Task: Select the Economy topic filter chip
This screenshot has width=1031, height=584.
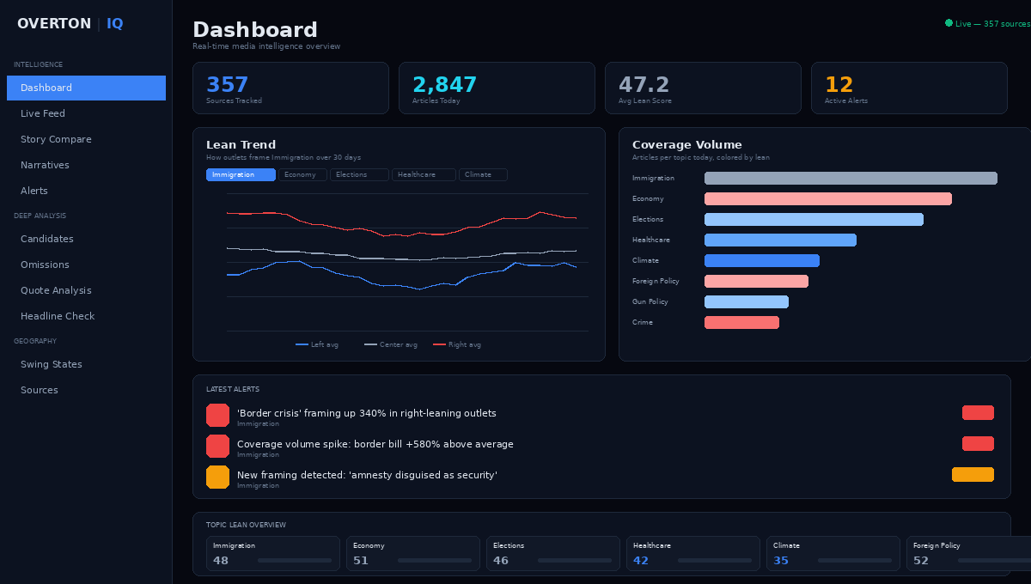Action: [302, 174]
